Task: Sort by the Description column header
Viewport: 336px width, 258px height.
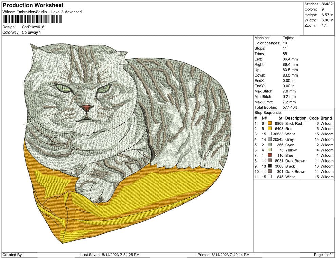Action: coord(296,118)
